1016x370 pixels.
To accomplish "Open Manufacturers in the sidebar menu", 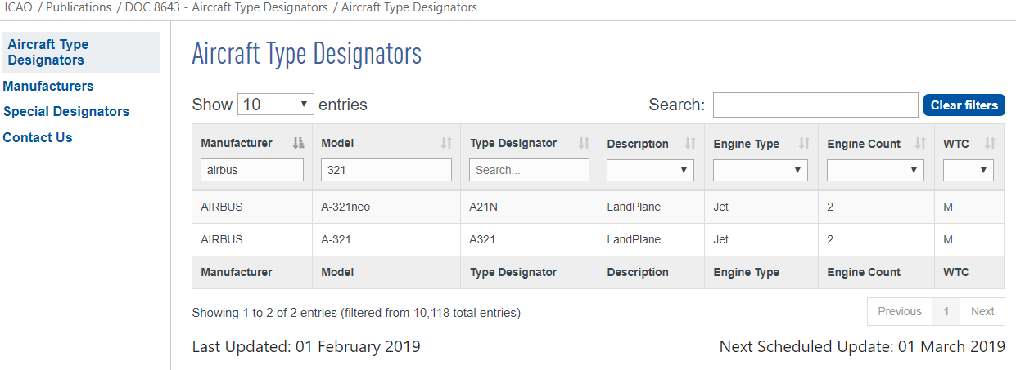I will 48,86.
